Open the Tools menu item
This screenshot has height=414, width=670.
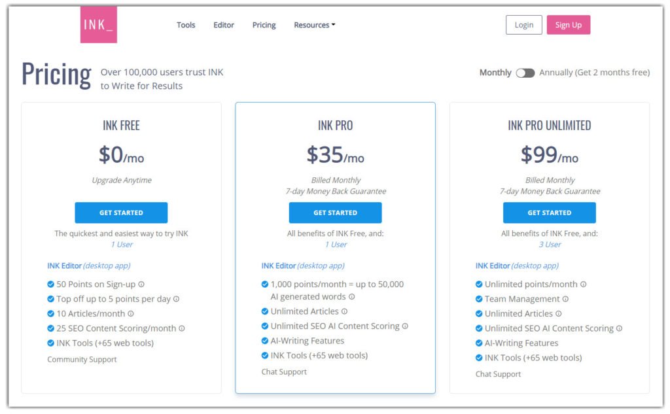186,25
